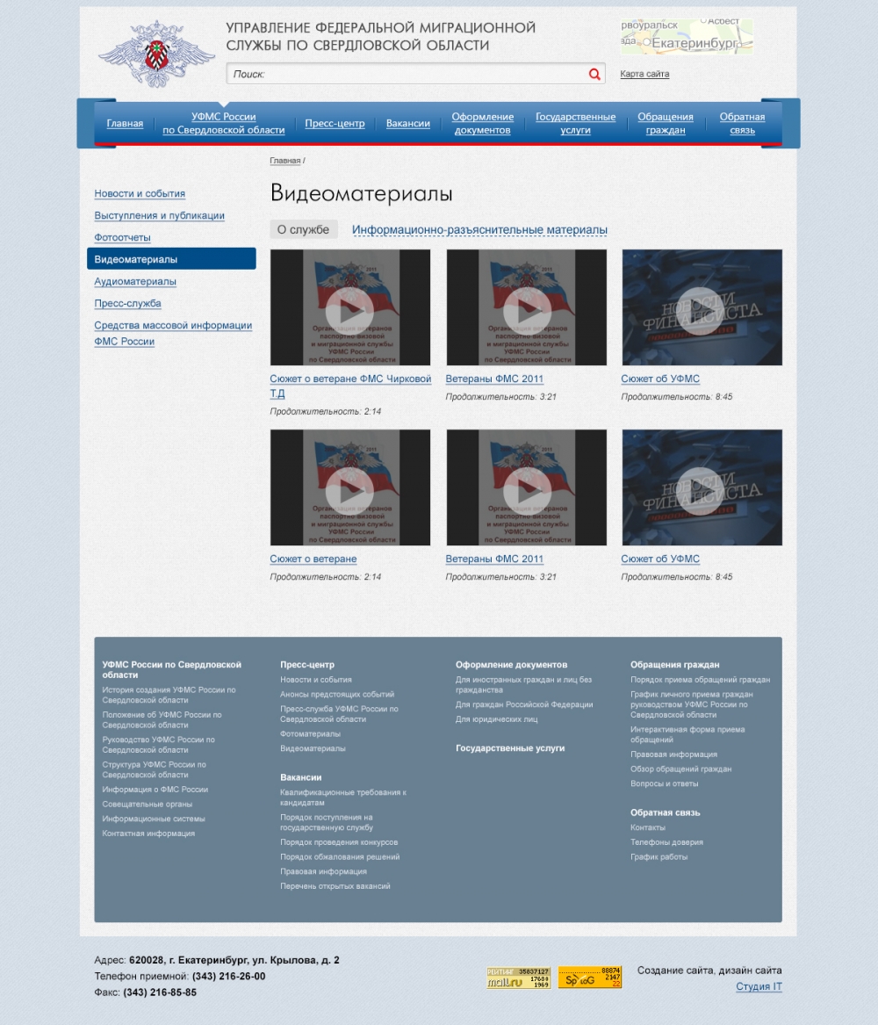Select Видеоматериалы sidebar item

171,259
